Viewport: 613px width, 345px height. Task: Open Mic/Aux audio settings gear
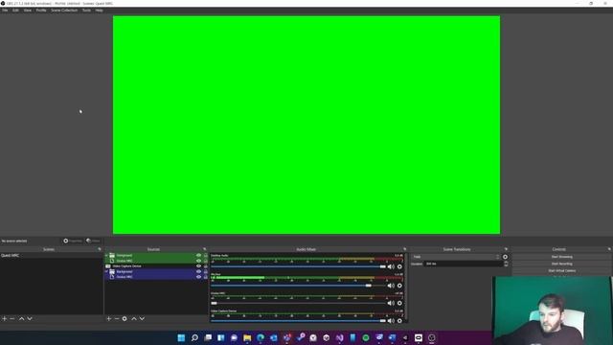[x=399, y=286]
